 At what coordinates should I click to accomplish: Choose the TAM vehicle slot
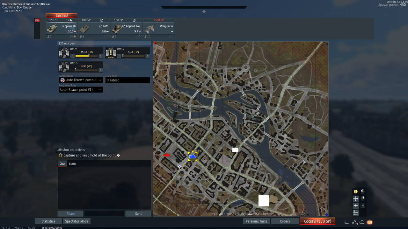pos(94,28)
